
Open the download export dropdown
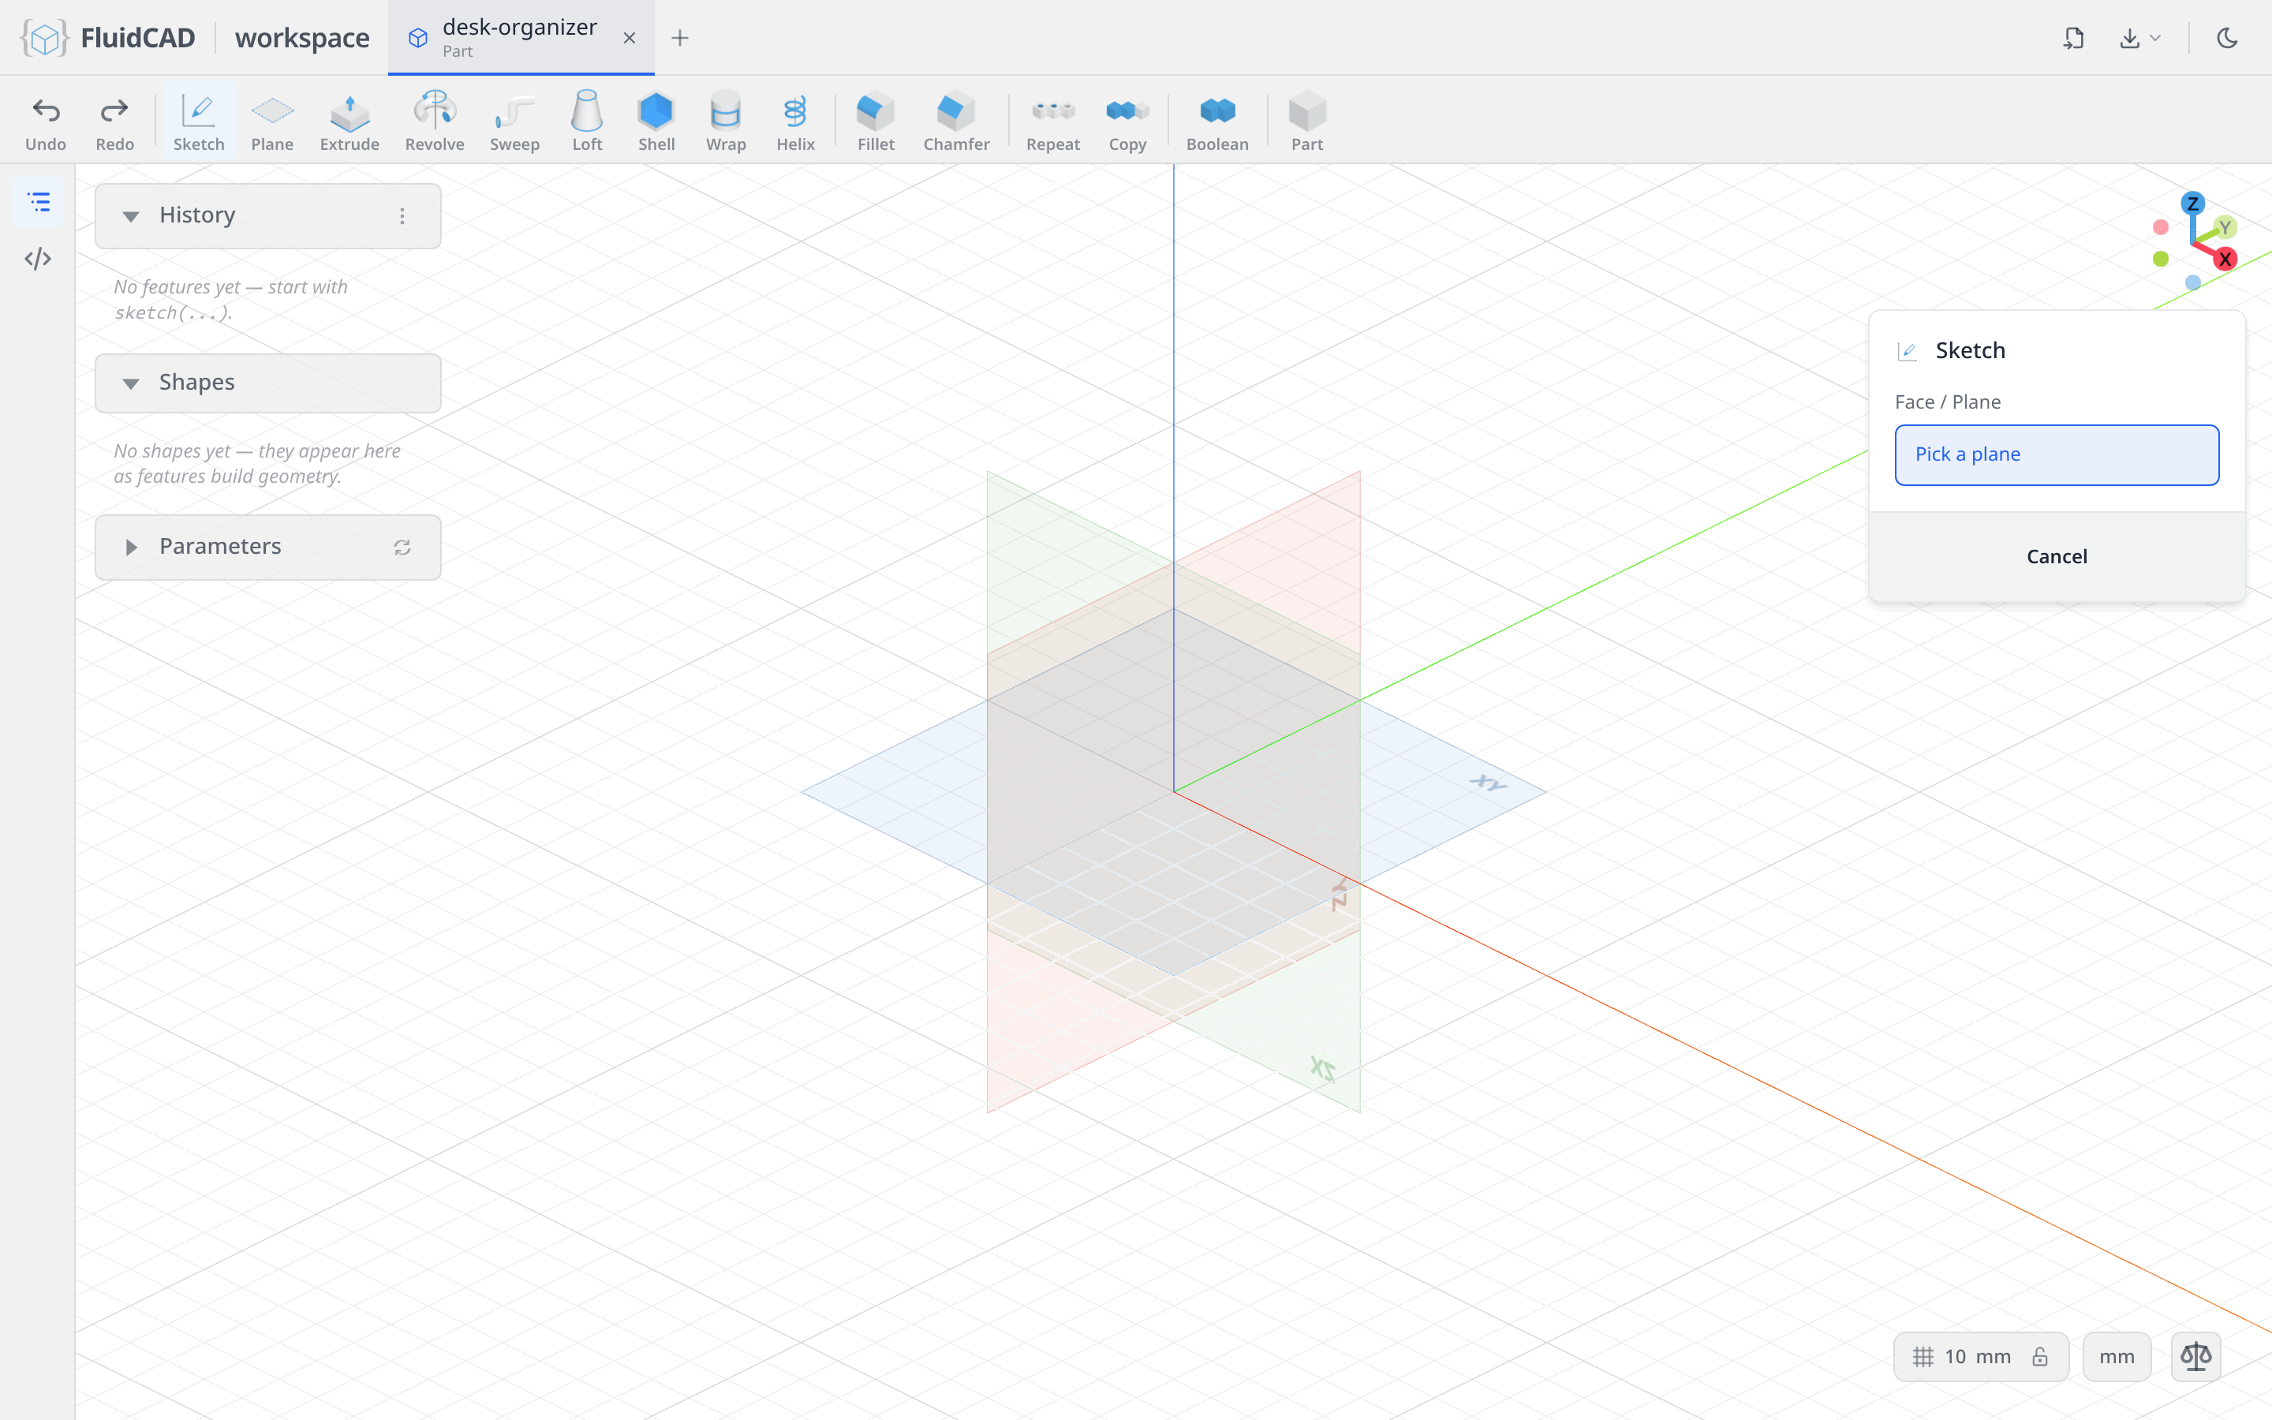(2139, 38)
